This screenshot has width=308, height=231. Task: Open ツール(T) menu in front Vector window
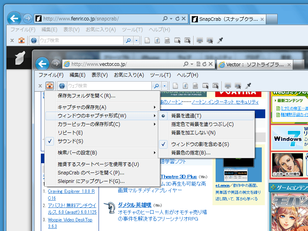160,75
